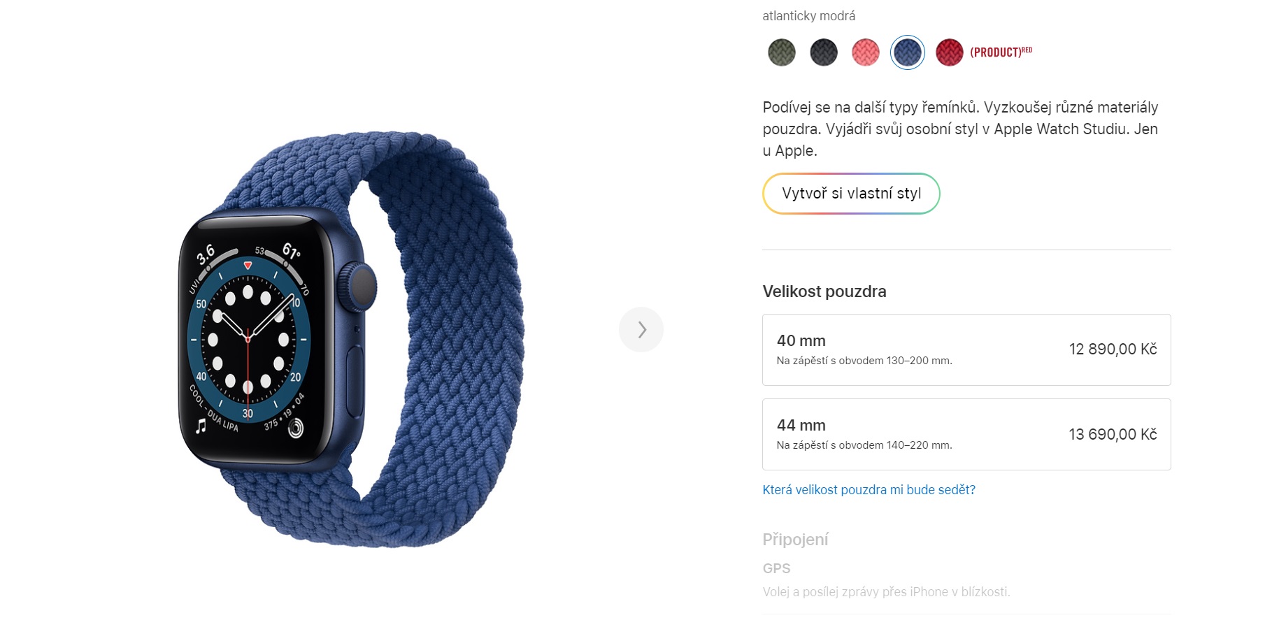1279x620 pixels.
Task: Click the (PRODUCT)RED label
Action: [x=1001, y=52]
